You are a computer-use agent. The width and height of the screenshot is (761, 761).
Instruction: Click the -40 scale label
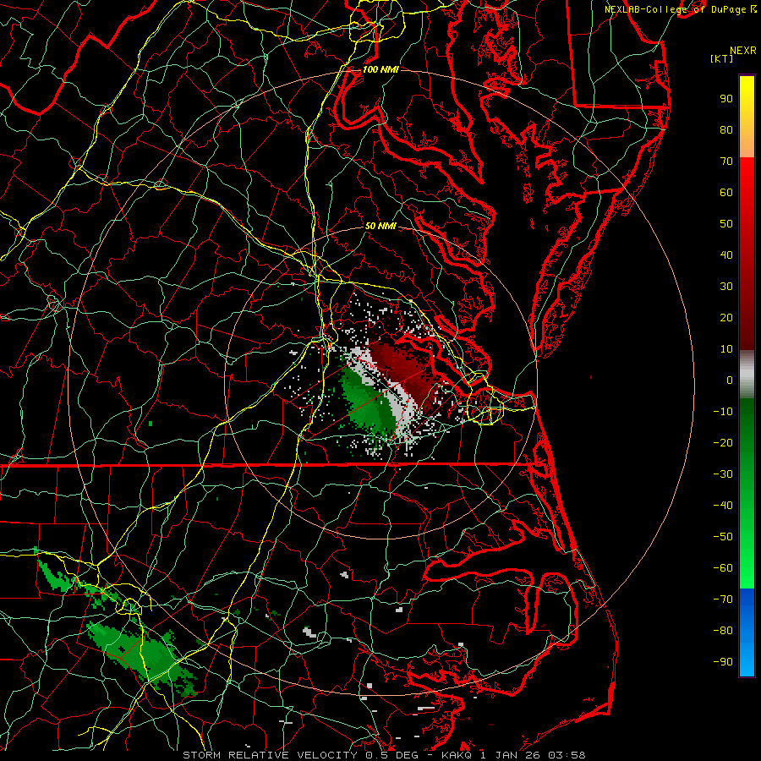tap(723, 506)
